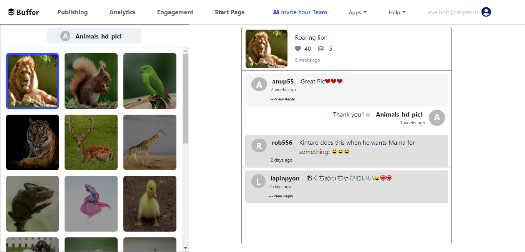
Task: Click the Animals_hd_pic! name in the reply
Action: 399,115
